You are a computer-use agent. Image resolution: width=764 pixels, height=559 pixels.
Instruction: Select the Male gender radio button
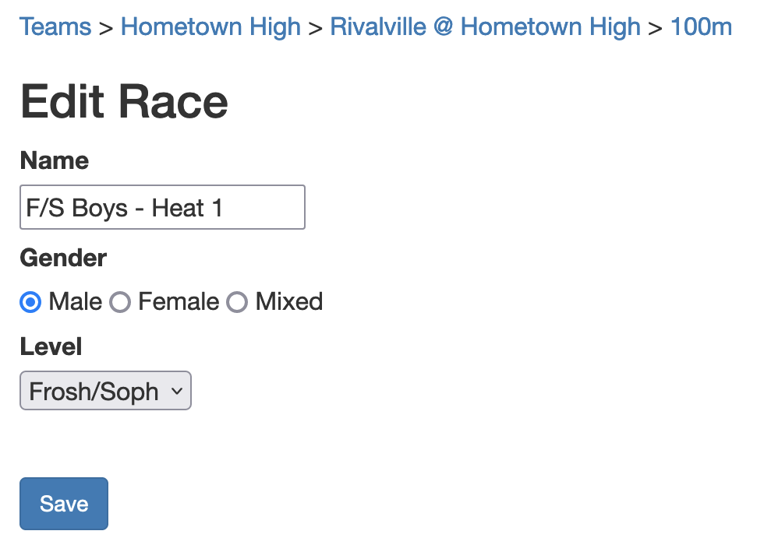(30, 302)
